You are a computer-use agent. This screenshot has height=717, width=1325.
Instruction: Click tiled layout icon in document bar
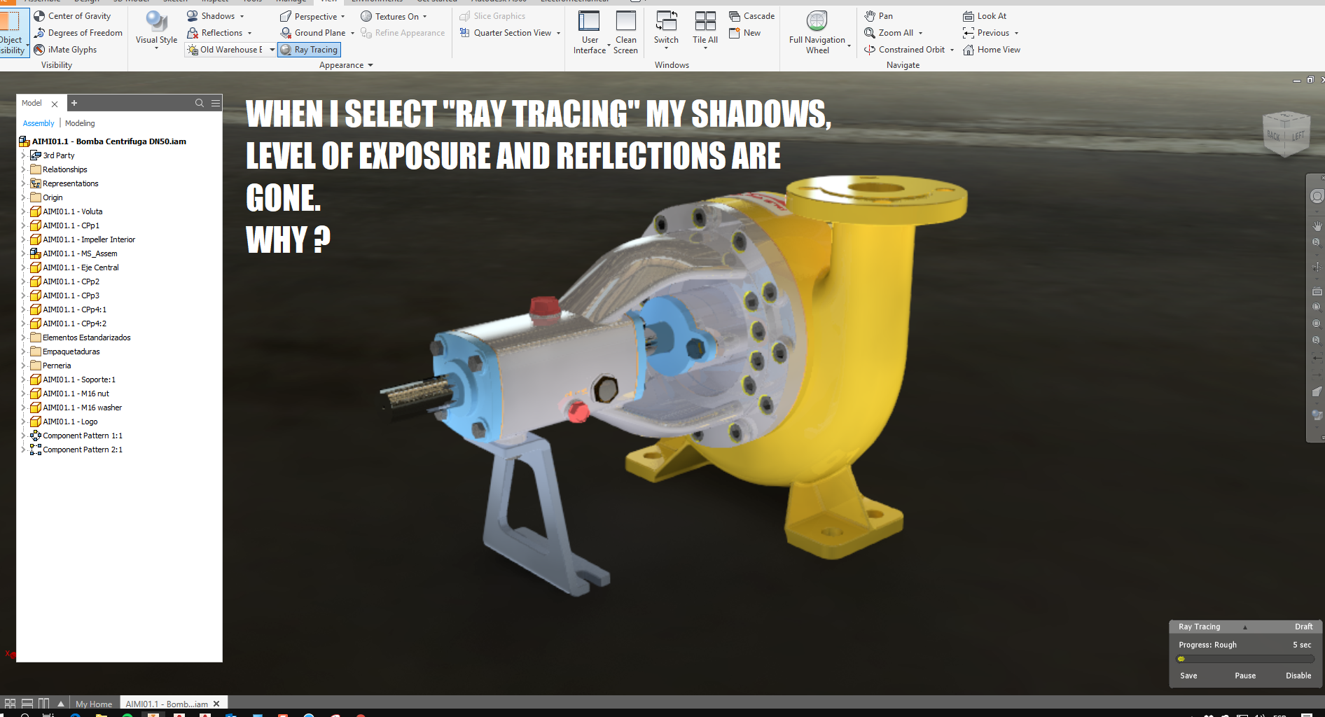tap(10, 704)
